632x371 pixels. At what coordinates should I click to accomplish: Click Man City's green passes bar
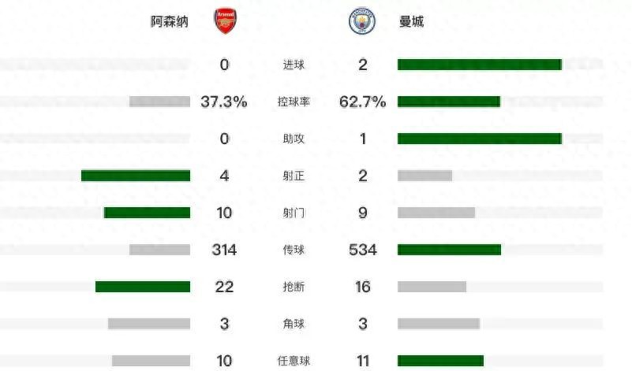449,250
